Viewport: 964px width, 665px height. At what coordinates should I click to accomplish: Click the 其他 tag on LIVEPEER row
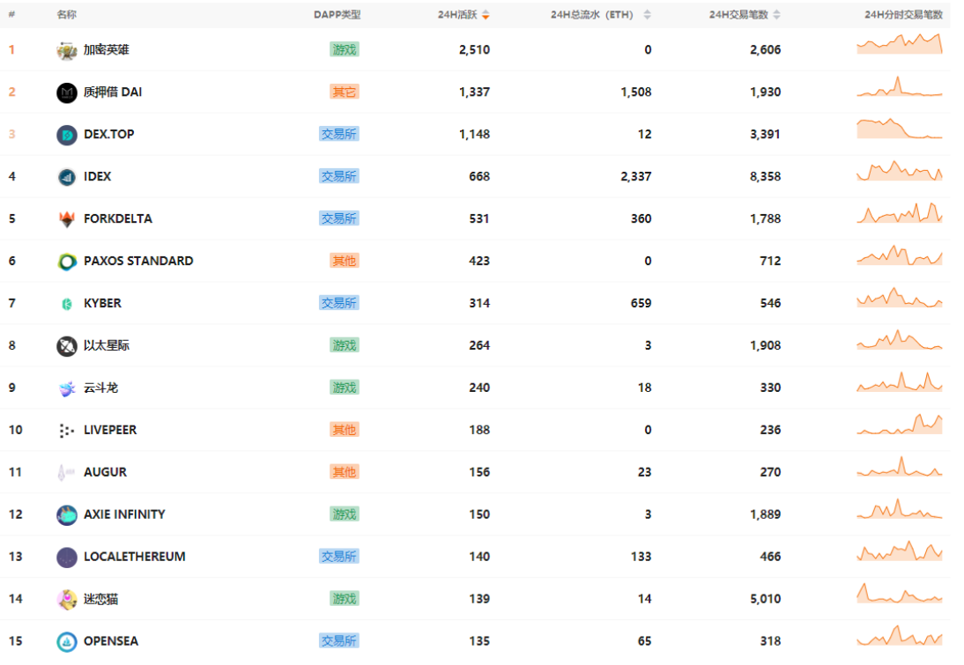coord(345,430)
